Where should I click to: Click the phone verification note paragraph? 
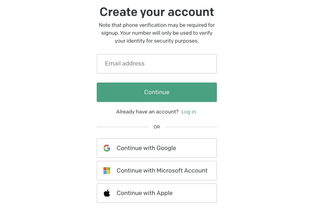[x=157, y=33]
